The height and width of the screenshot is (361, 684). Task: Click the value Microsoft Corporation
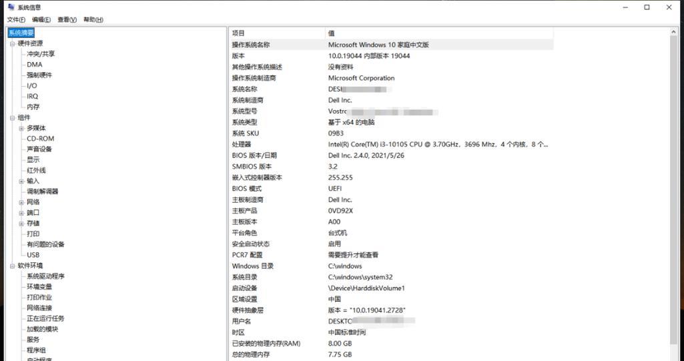pos(361,78)
